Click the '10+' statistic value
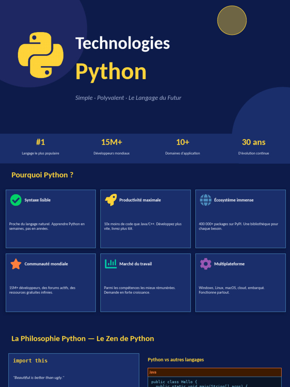 point(183,142)
